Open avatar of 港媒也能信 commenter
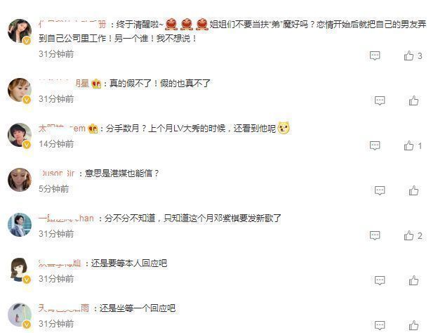Viewport: 438px width, 333px height. point(20,180)
